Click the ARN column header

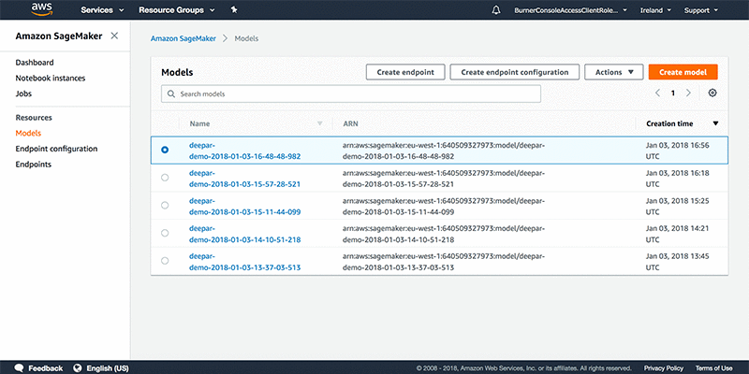click(x=350, y=123)
